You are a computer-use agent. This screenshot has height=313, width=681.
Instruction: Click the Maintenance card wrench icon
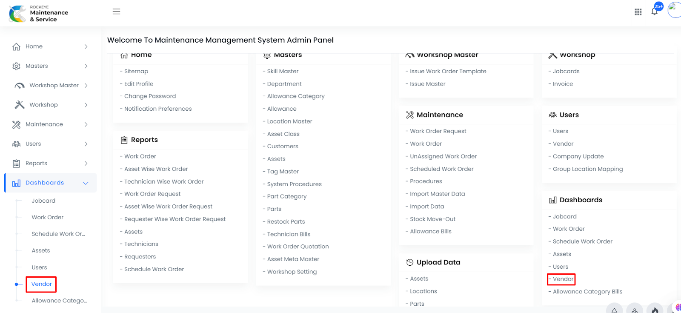point(410,115)
